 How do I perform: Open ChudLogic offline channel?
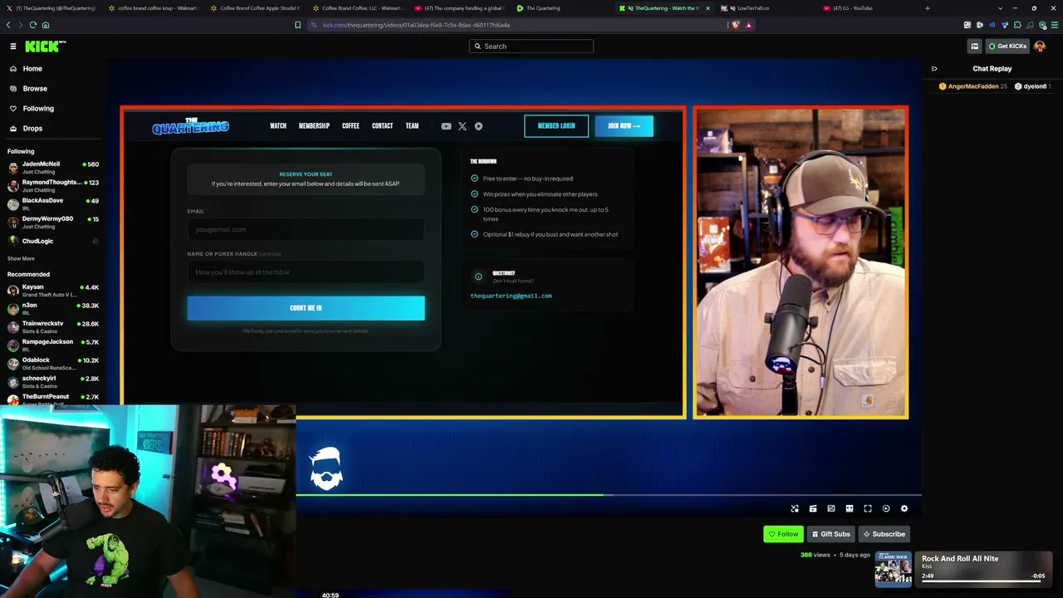[x=53, y=241]
